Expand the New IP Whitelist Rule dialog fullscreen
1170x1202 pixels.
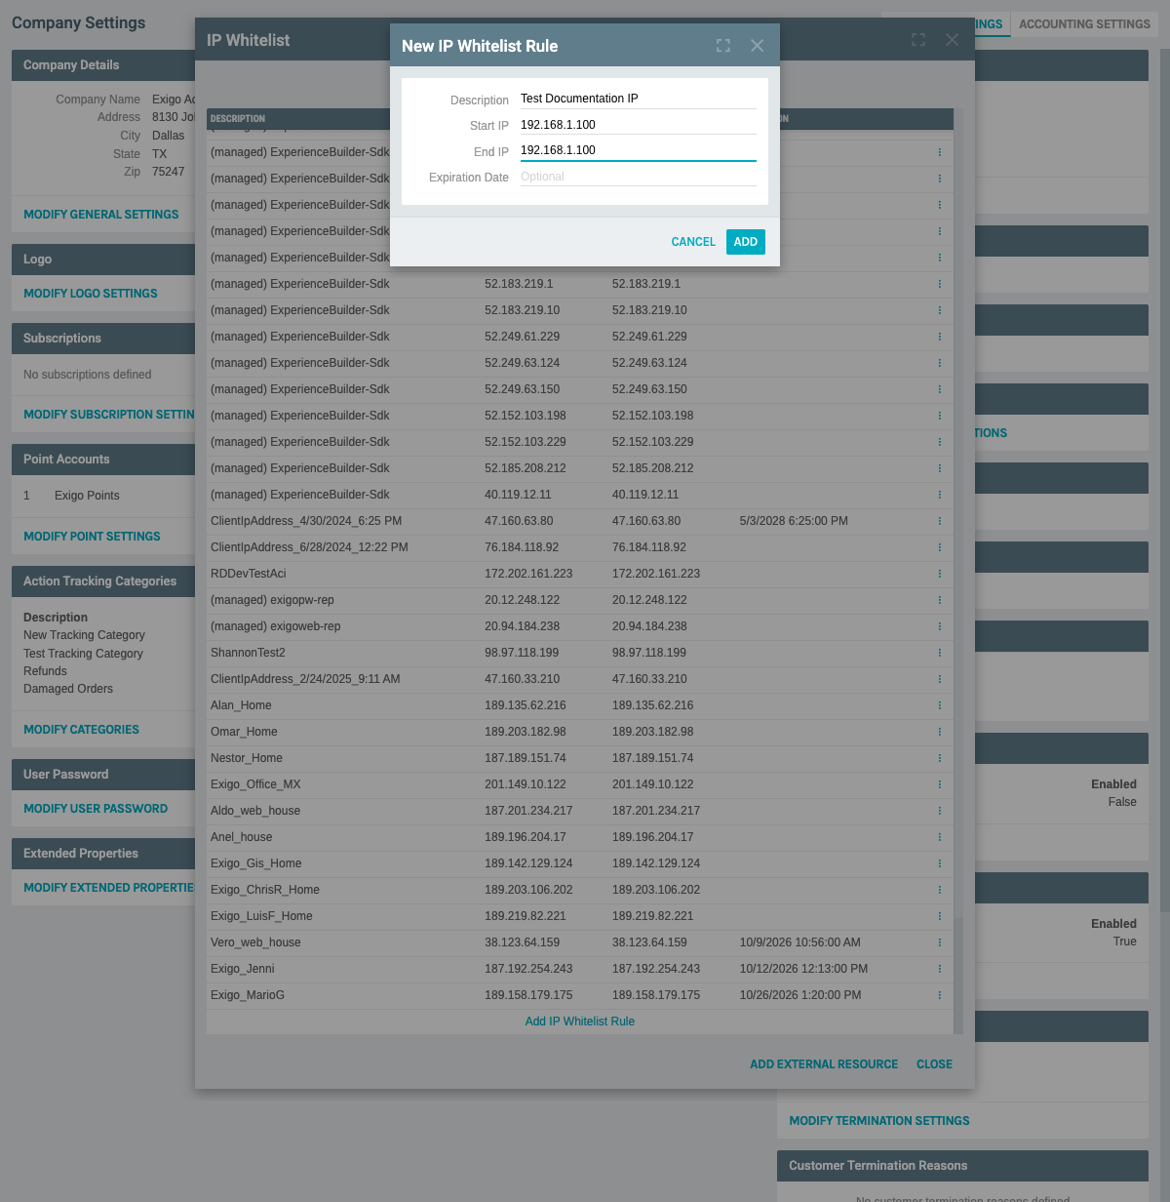(x=722, y=45)
